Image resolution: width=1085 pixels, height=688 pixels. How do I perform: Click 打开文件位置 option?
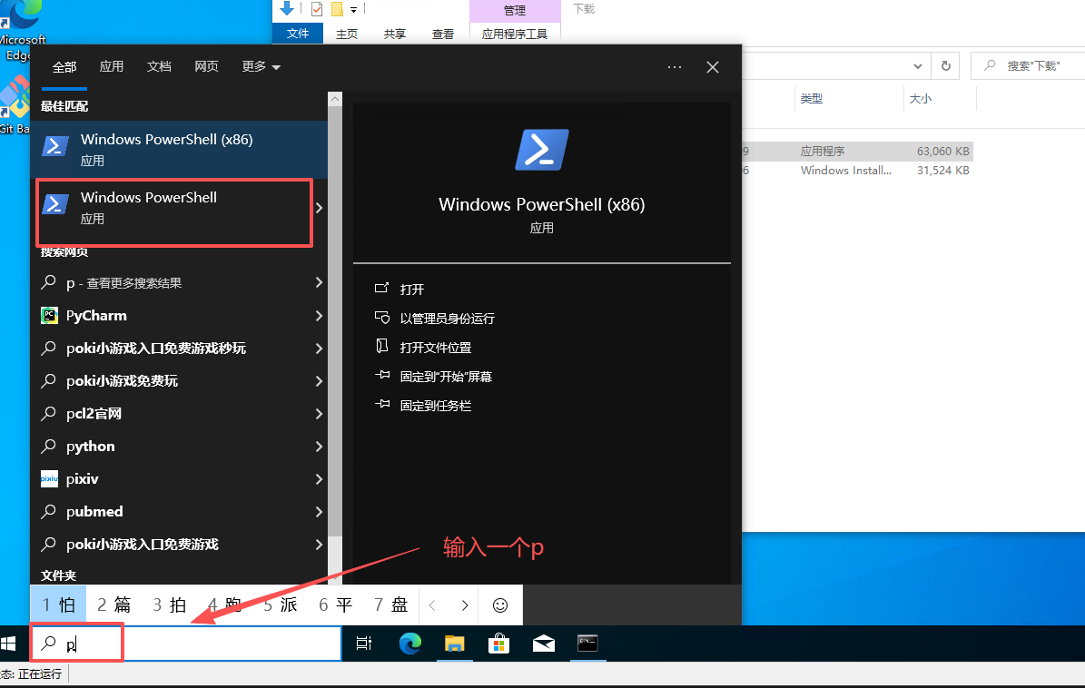pyautogui.click(x=435, y=348)
